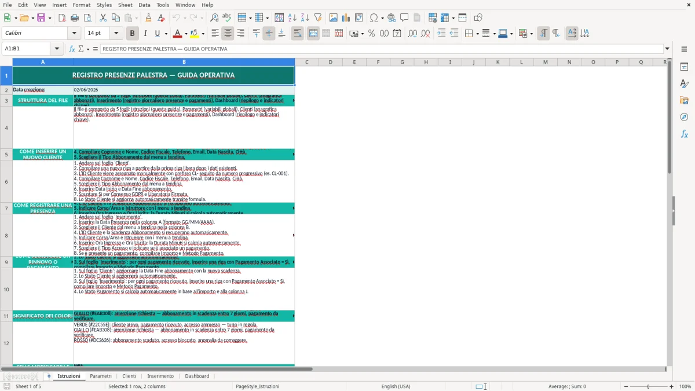Open the Data menu
The image size is (695, 391).
(x=144, y=5)
